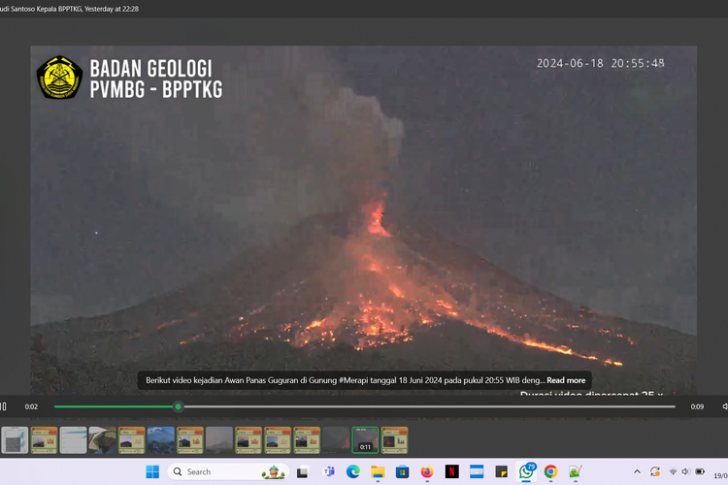The height and width of the screenshot is (485, 728).
Task: Open the blue calendar-style app icon
Action: [x=477, y=472]
